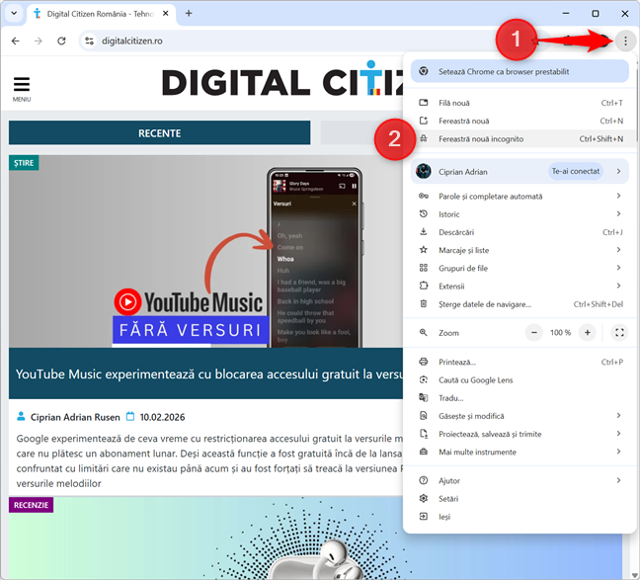Open a new tab with plus button
This screenshot has height=580, width=640.
click(189, 13)
